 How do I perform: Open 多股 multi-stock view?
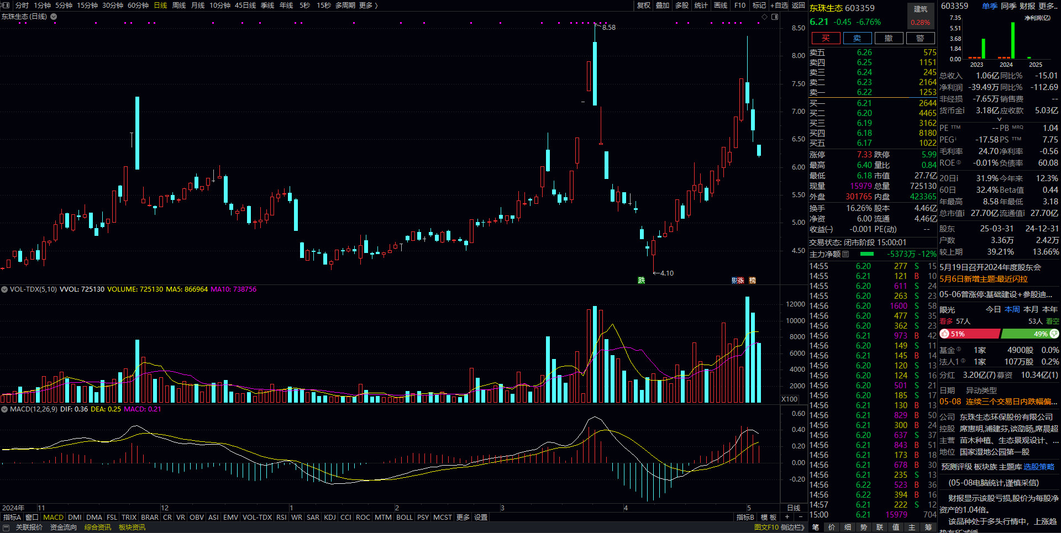point(682,5)
